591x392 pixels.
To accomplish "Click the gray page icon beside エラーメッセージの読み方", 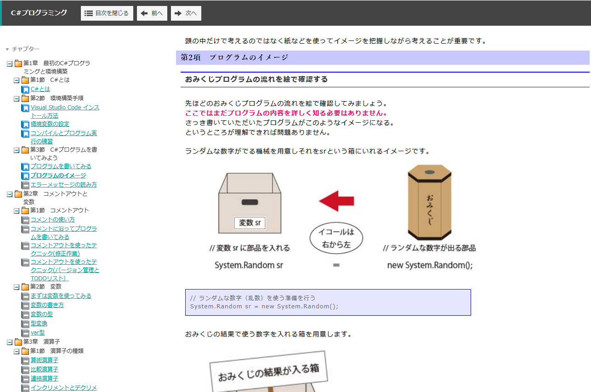I will pyautogui.click(x=25, y=185).
